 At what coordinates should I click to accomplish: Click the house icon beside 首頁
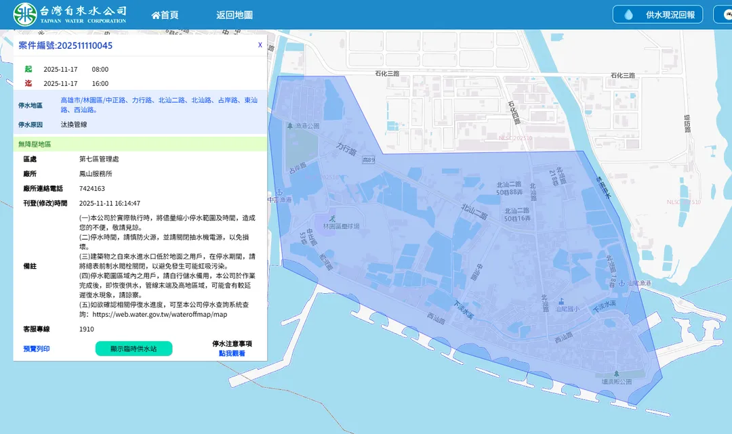(156, 15)
